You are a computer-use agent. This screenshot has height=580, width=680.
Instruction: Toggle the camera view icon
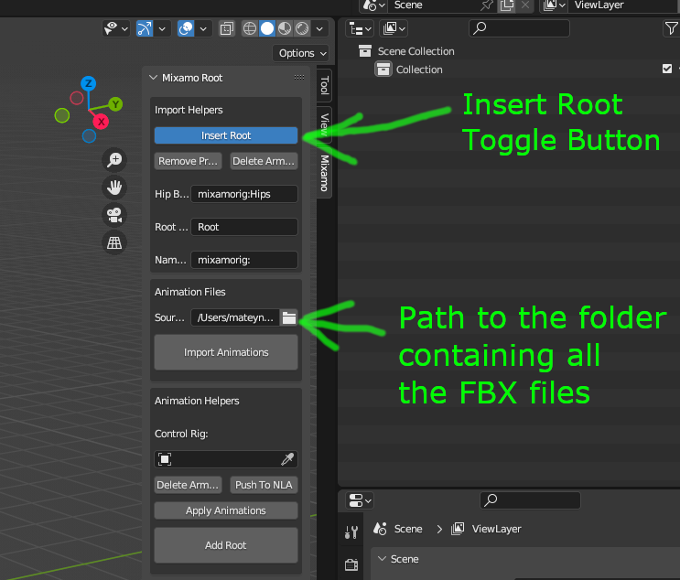coord(114,215)
